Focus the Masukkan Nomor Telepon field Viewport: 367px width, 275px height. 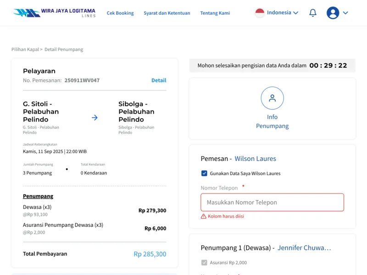272,202
